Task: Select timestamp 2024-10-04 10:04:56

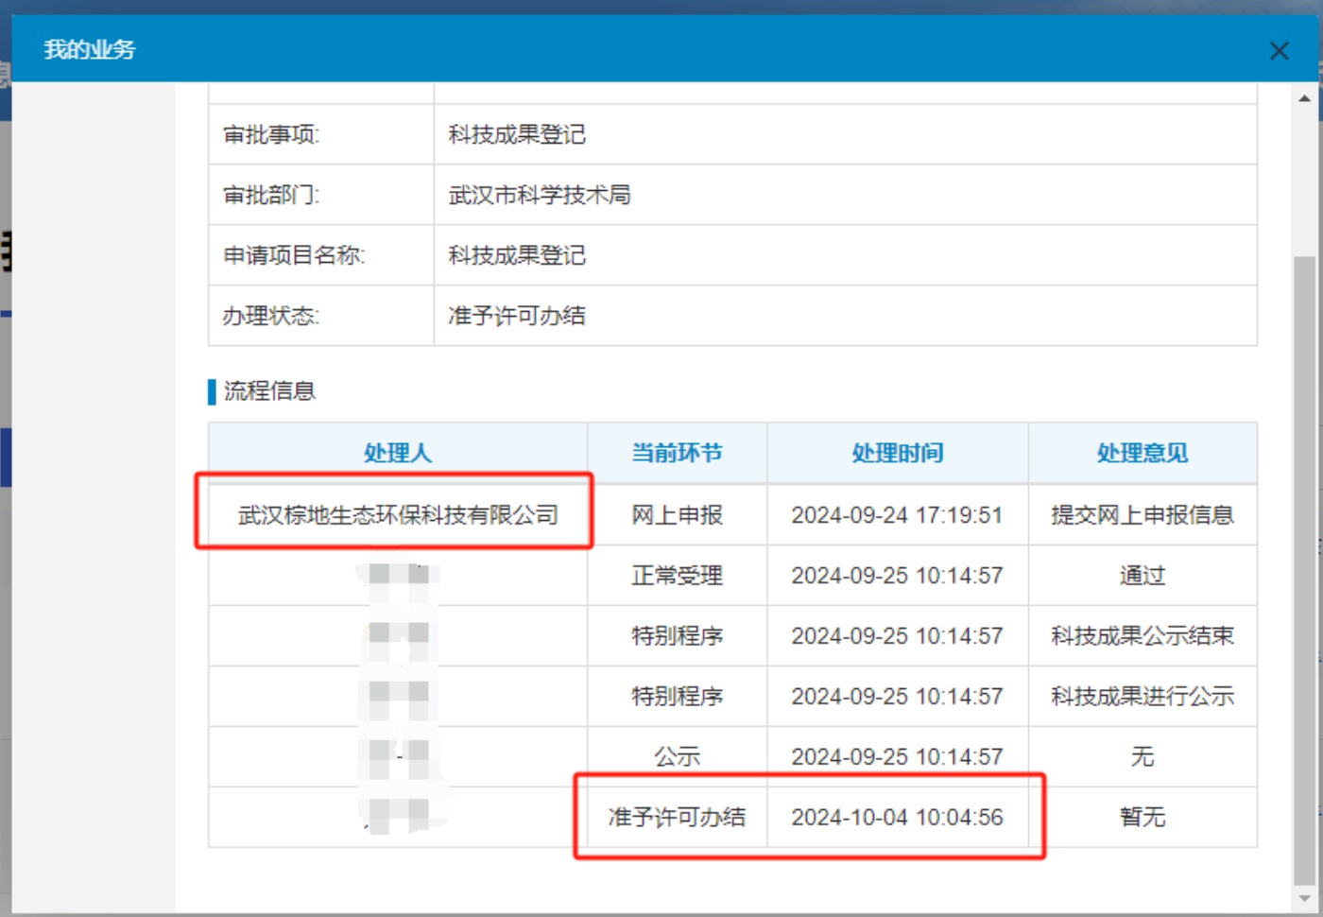Action: pos(897,817)
